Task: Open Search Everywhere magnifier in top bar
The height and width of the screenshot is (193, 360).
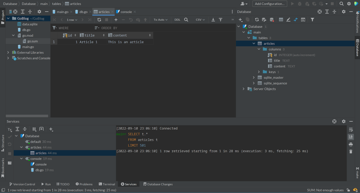Action: tap(341, 4)
